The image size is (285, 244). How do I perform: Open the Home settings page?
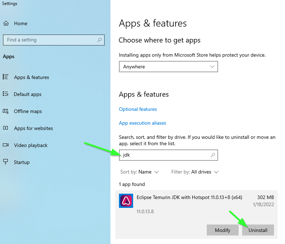[x=21, y=23]
